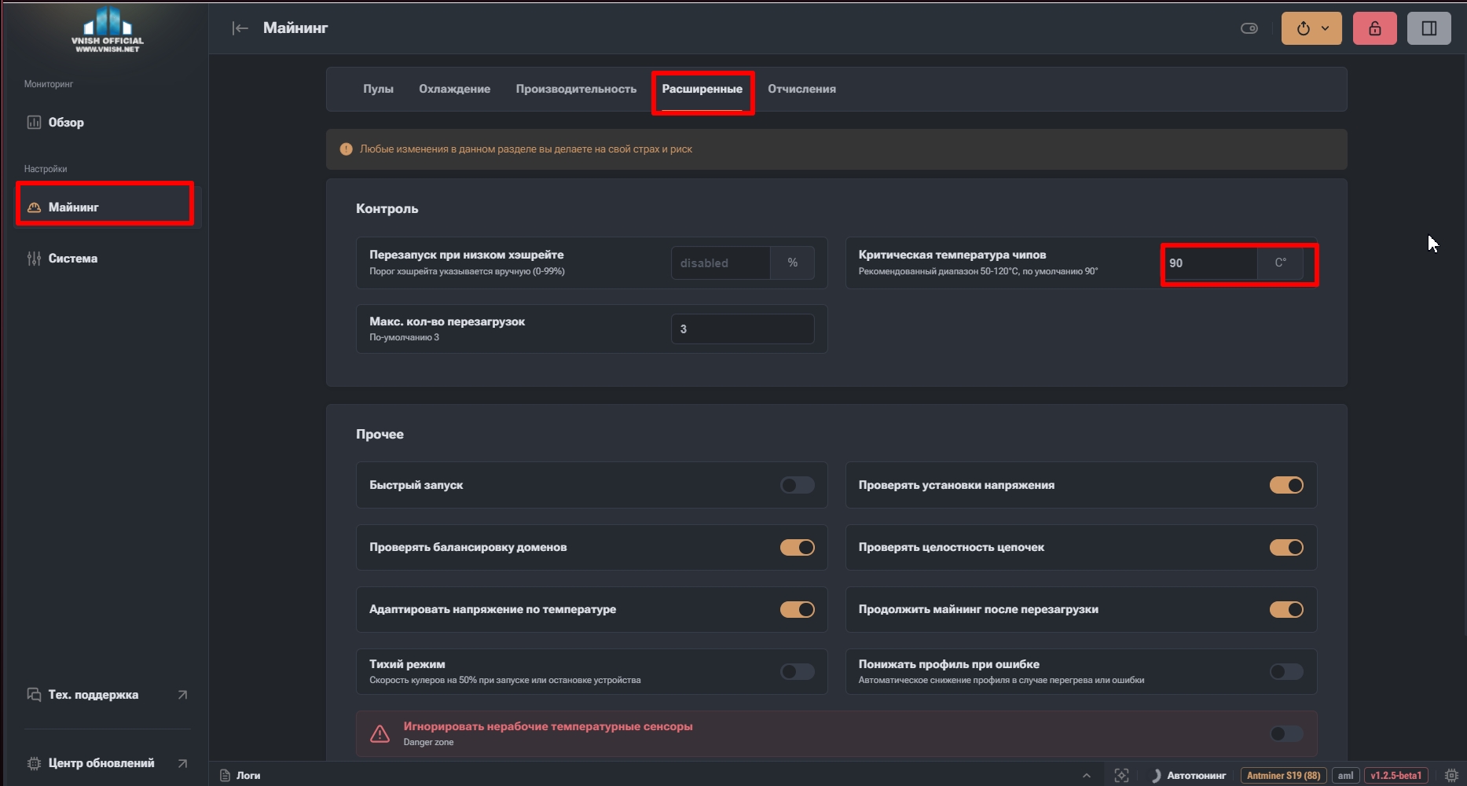The height and width of the screenshot is (786, 1467).
Task: Collapse the sidebar with the arrow icon
Action: 240,28
